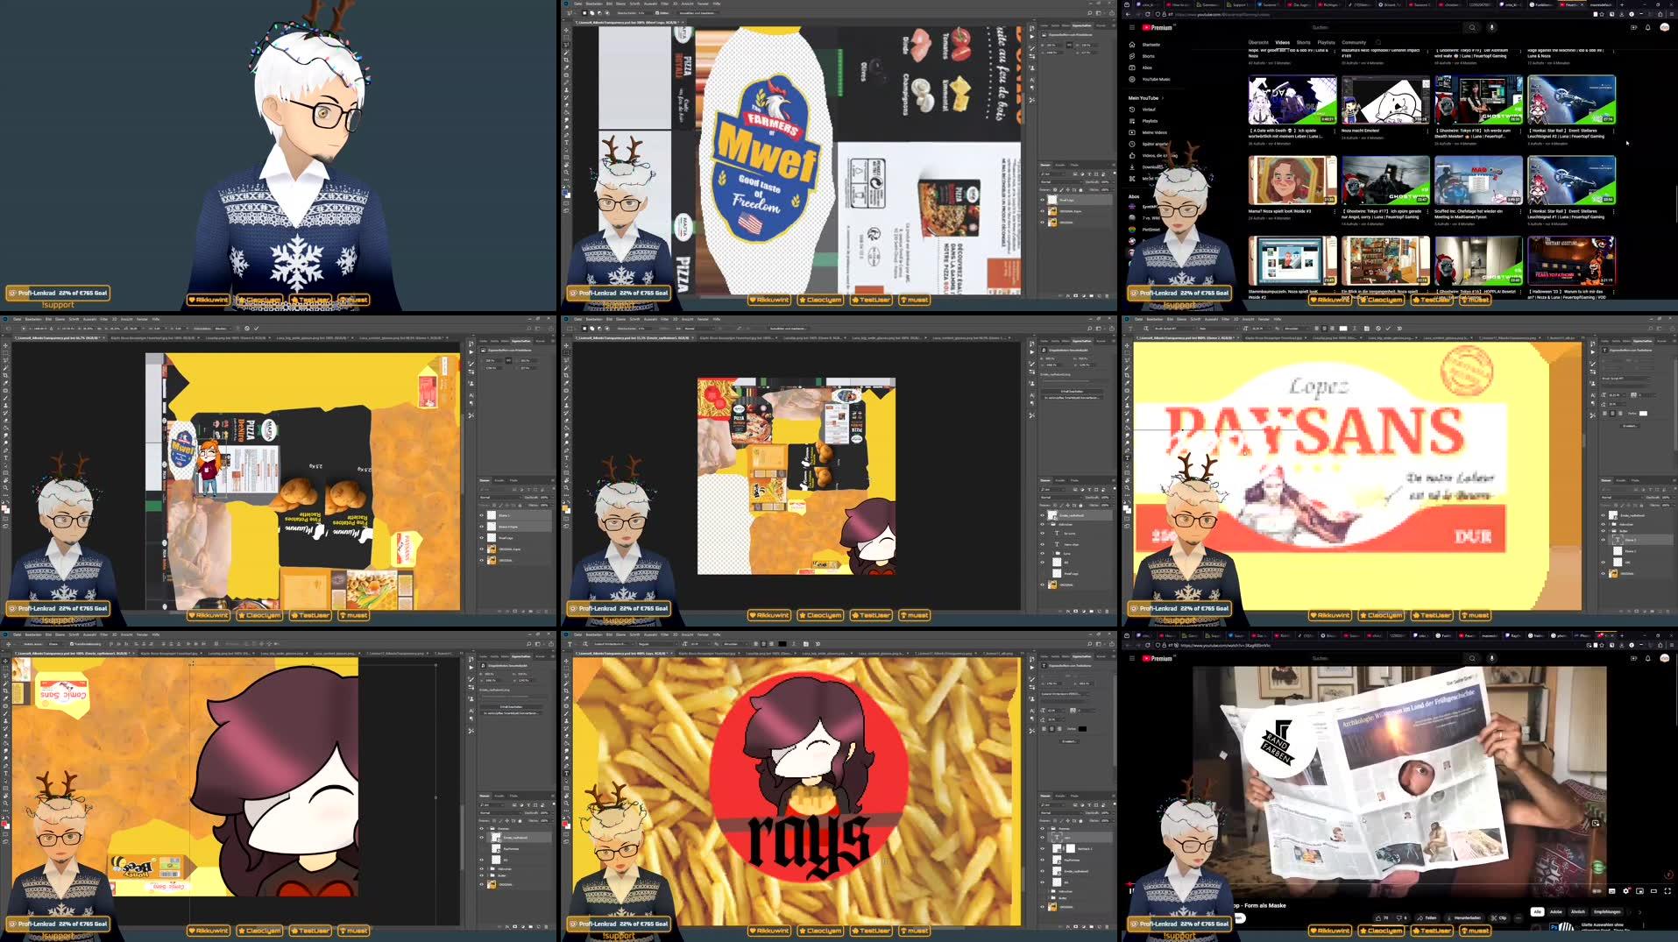Open the hamburger guide menu on the channel page
The width and height of the screenshot is (1678, 942).
(1131, 28)
